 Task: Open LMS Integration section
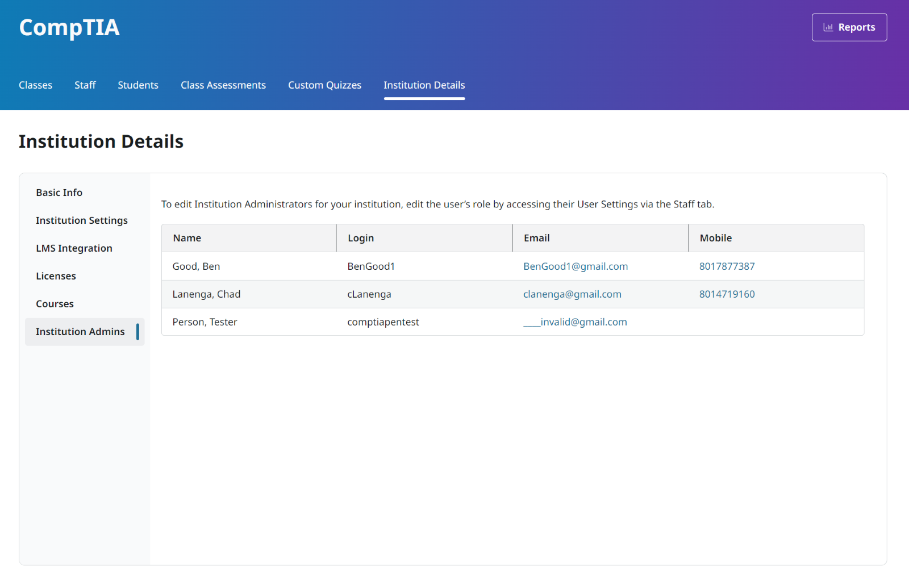tap(74, 248)
